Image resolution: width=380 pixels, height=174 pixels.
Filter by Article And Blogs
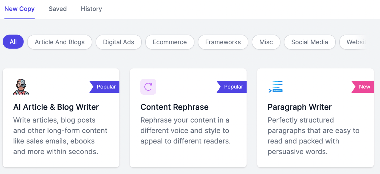(60, 42)
